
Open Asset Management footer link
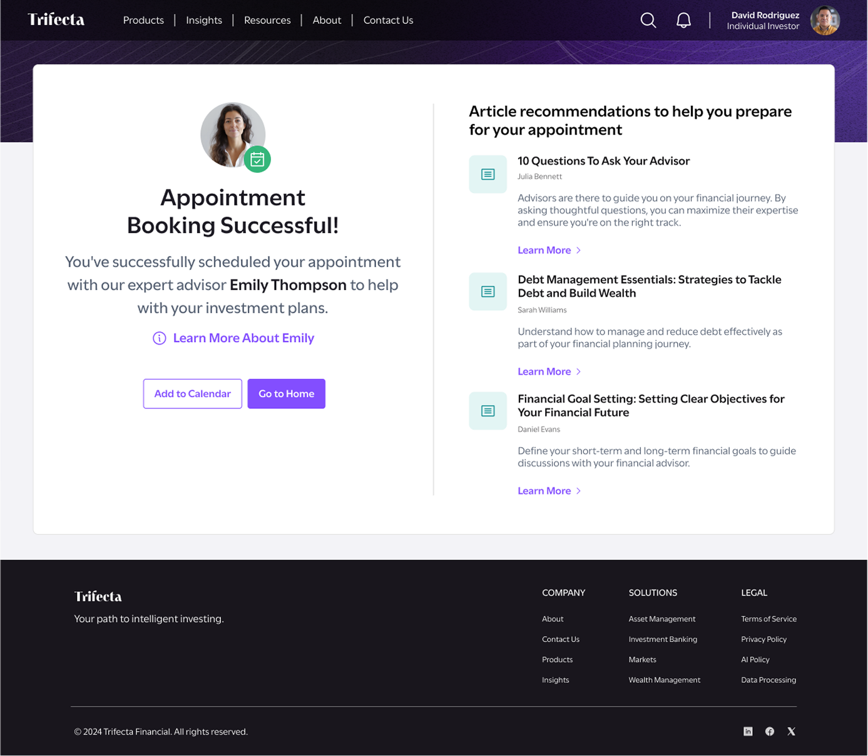(662, 619)
